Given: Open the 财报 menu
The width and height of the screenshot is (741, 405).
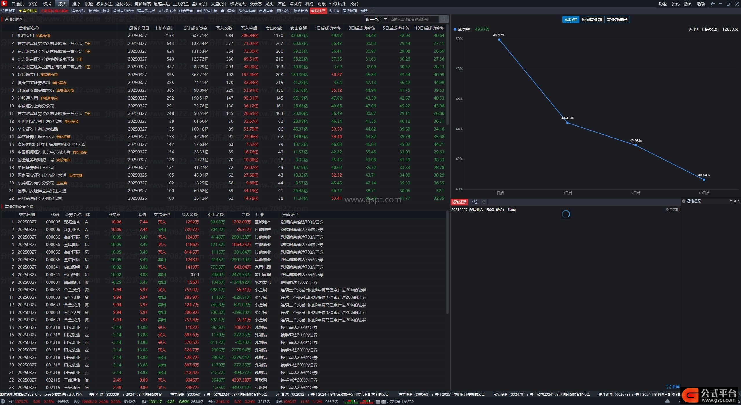Looking at the screenshot, I should point(321,4).
